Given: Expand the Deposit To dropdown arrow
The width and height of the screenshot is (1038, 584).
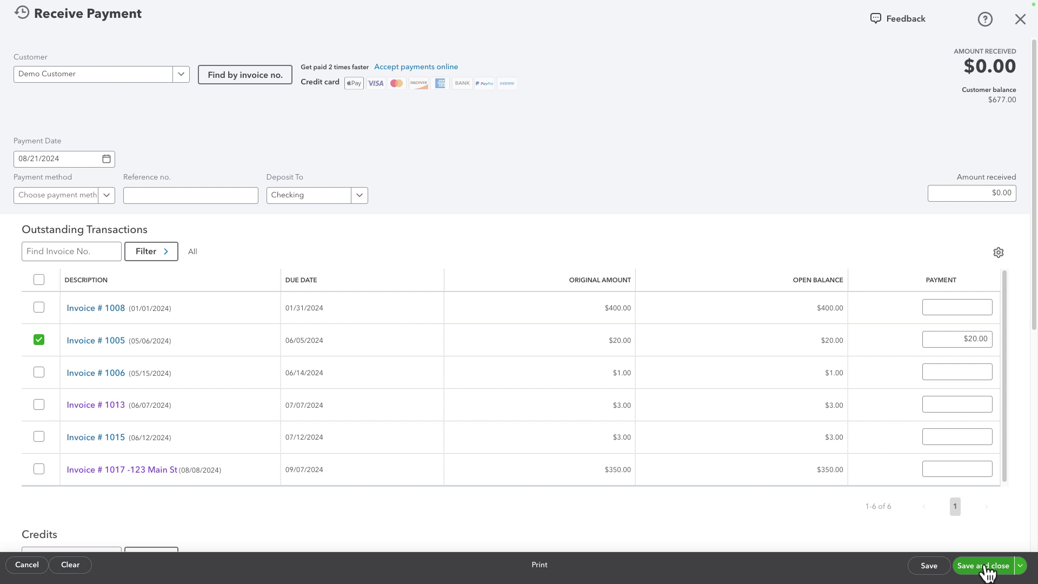Looking at the screenshot, I should point(360,195).
